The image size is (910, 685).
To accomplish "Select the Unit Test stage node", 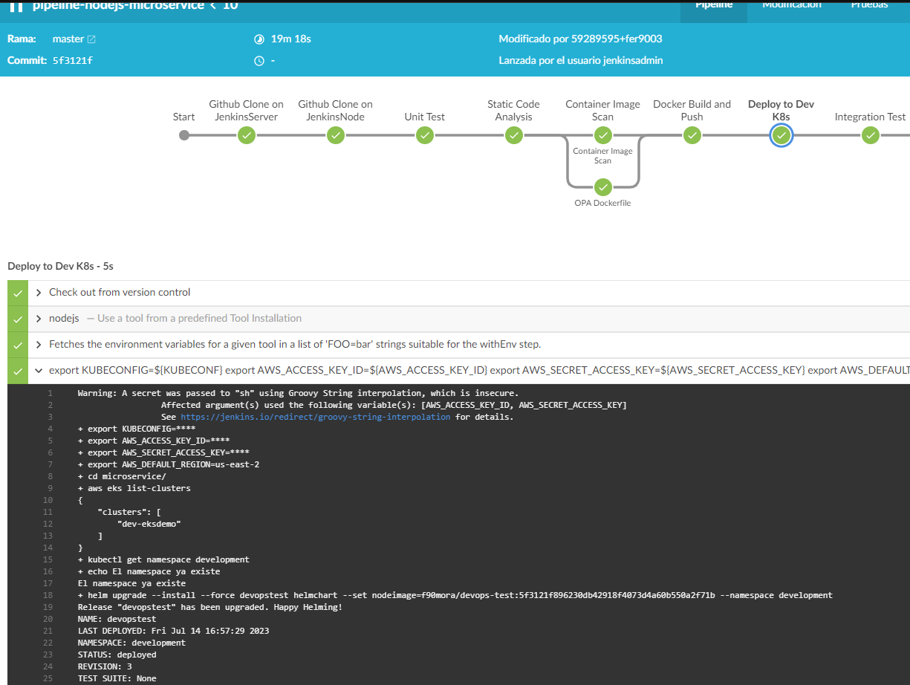I will point(424,135).
